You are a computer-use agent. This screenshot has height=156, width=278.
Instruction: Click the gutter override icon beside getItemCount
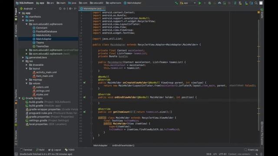tap(85, 112)
